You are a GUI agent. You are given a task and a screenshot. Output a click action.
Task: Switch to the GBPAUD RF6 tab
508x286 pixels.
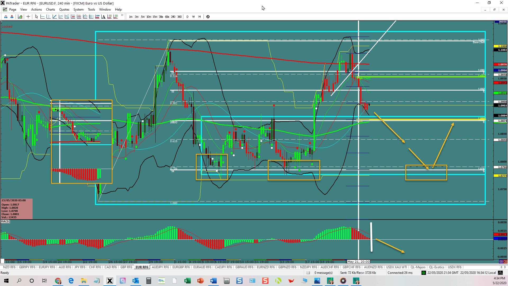(244, 267)
